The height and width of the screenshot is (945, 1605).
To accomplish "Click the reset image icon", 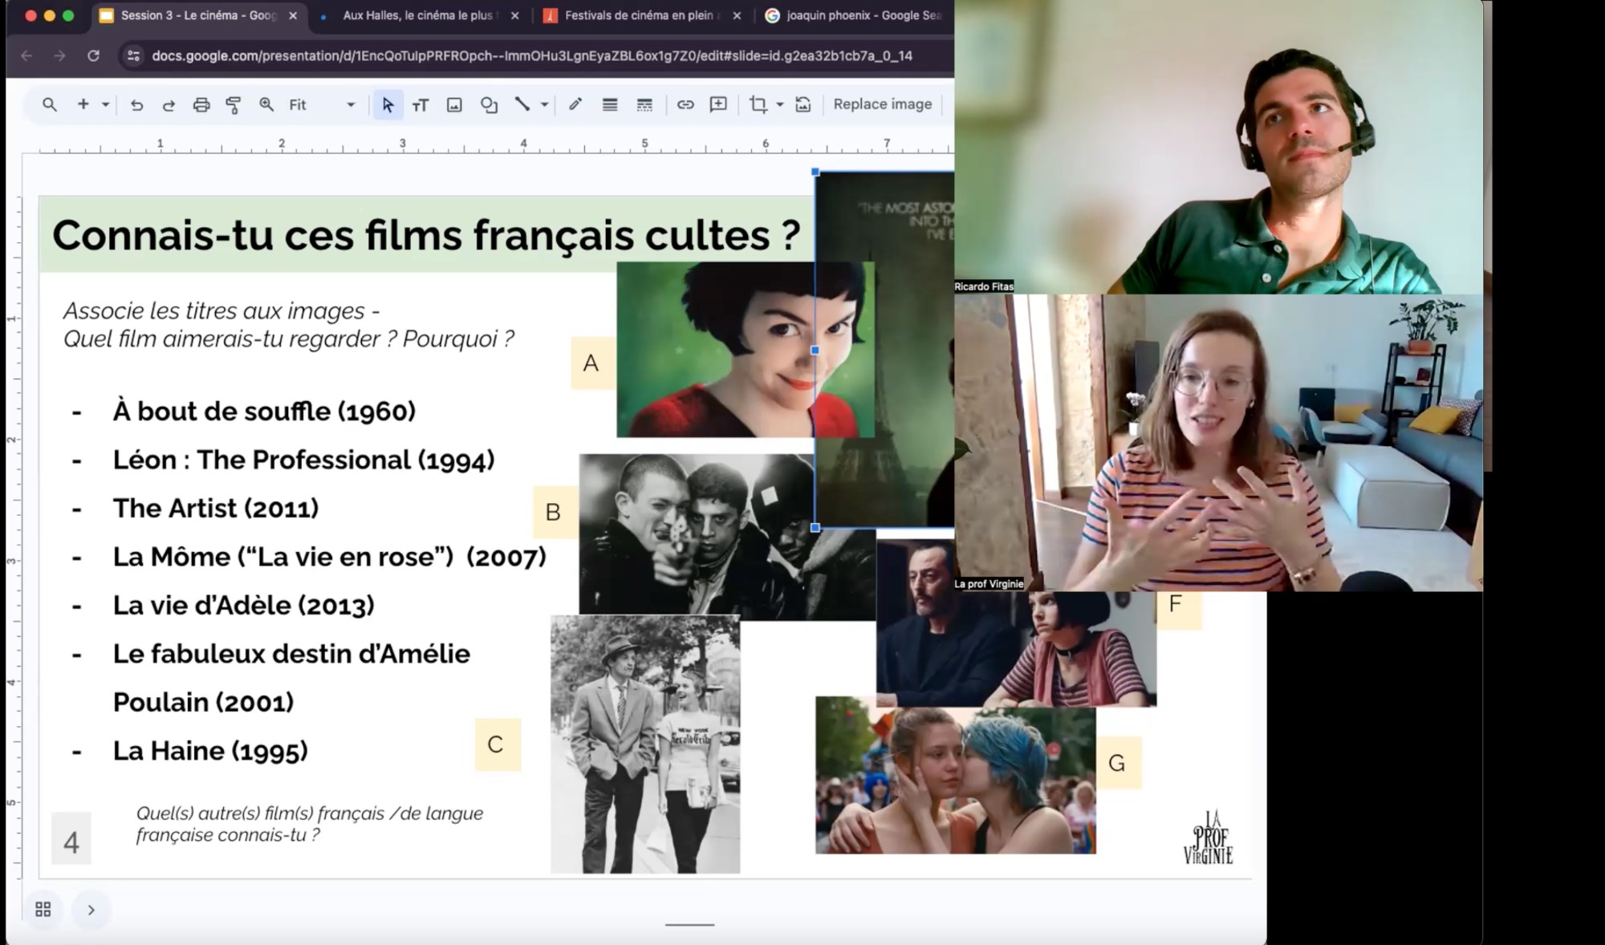I will [x=803, y=104].
